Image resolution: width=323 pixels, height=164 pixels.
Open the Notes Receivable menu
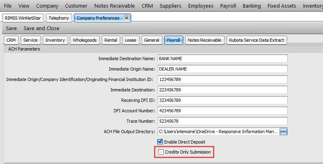pos(114,6)
